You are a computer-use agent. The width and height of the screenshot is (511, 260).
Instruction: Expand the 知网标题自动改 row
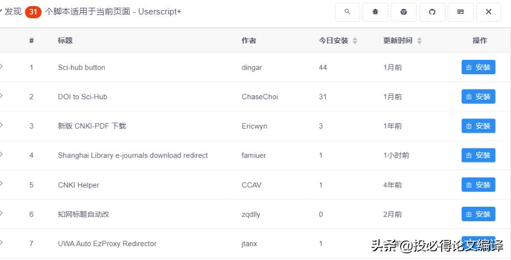coord(1,213)
